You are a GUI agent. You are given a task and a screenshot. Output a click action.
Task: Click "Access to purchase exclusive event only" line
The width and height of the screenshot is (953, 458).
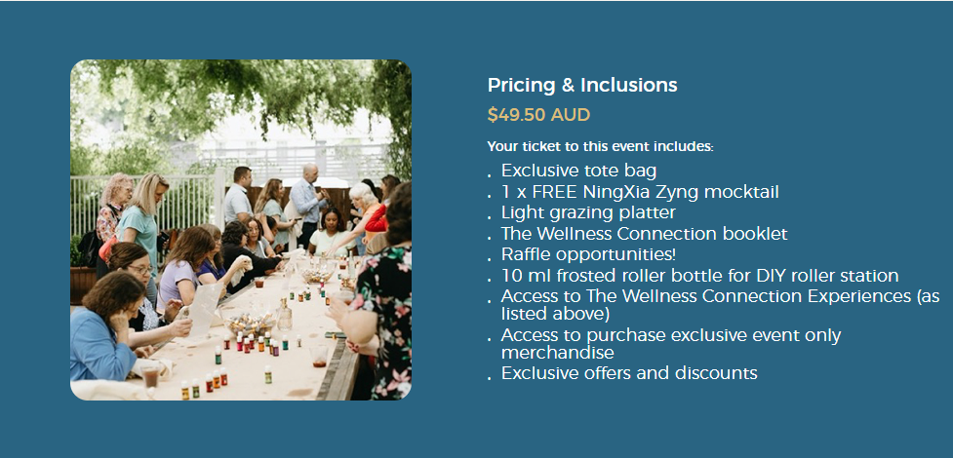click(670, 335)
